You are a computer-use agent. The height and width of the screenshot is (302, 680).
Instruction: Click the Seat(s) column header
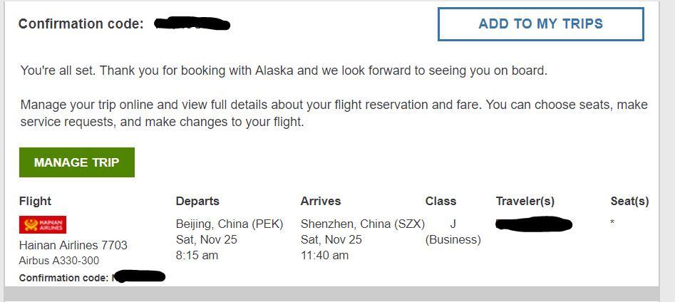[x=629, y=201]
